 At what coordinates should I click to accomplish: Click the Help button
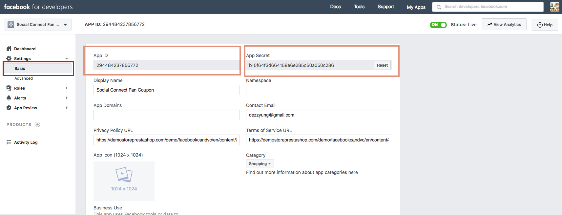[545, 25]
